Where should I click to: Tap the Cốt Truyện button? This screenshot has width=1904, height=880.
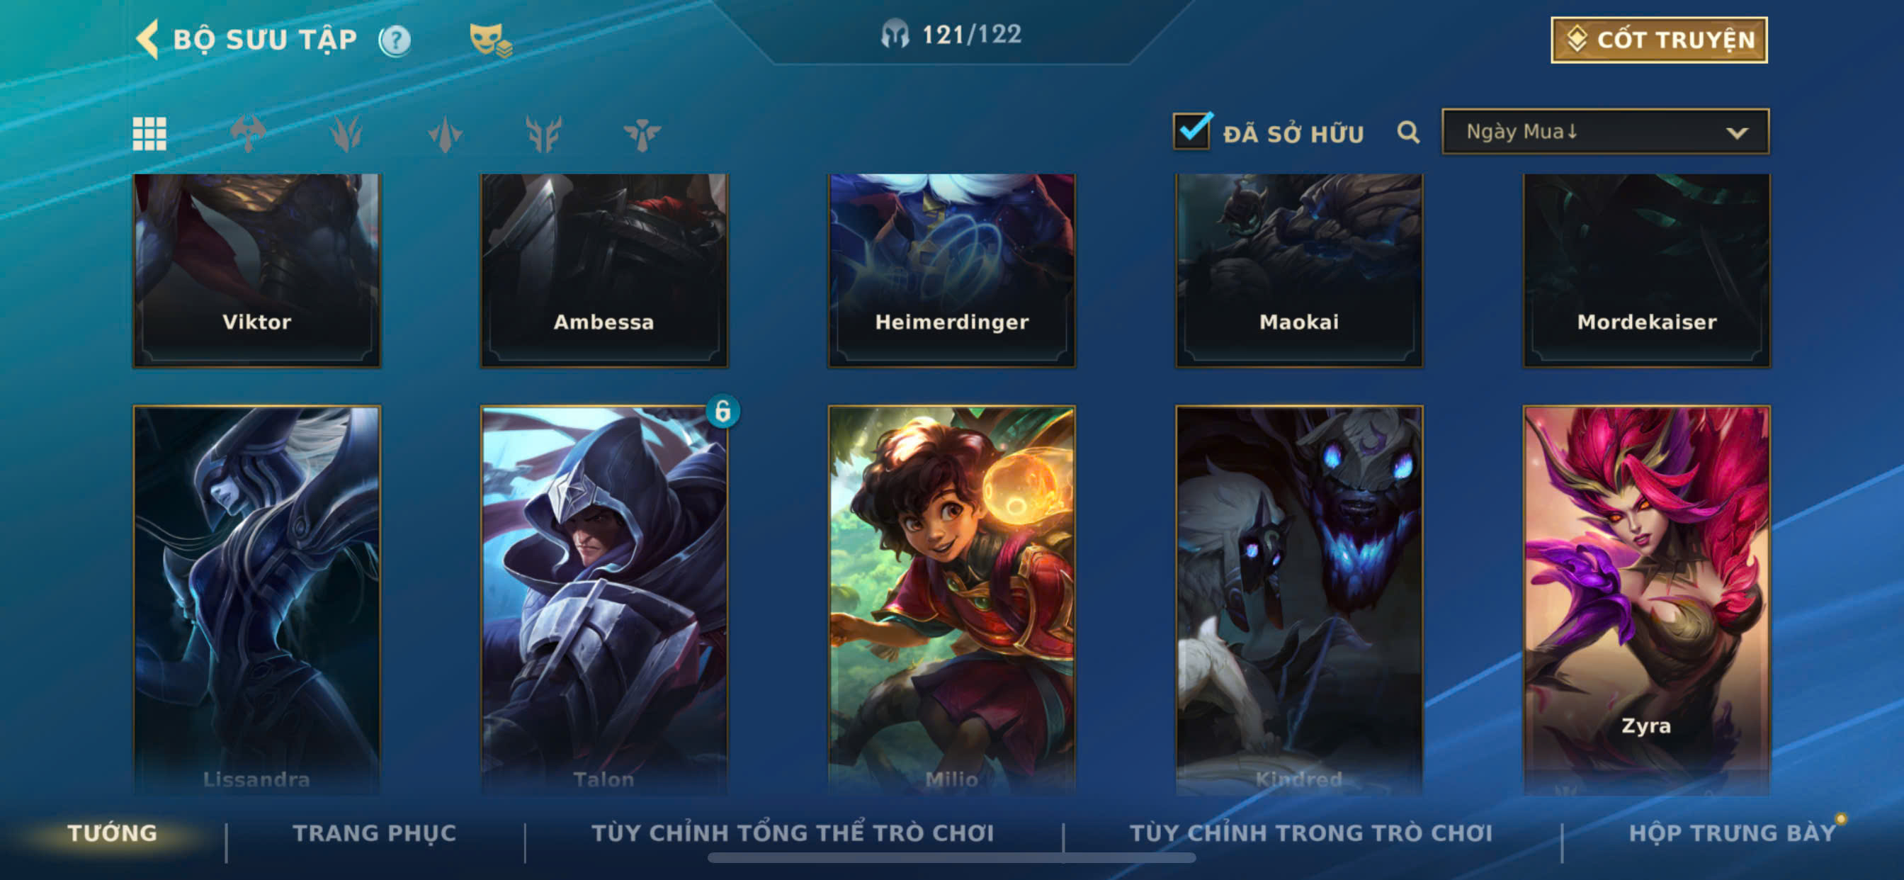tap(1659, 40)
